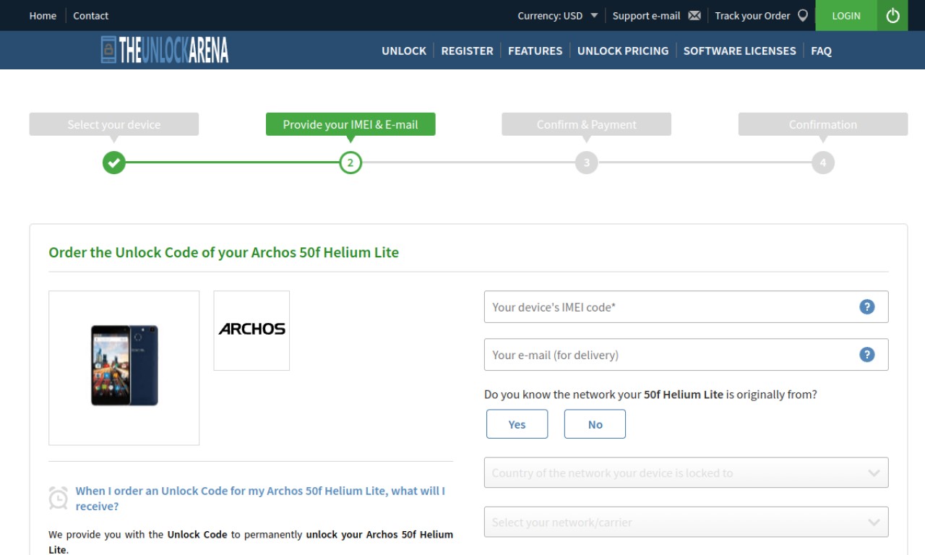Click the Track your Order link text
Image resolution: width=925 pixels, height=555 pixels.
click(752, 15)
